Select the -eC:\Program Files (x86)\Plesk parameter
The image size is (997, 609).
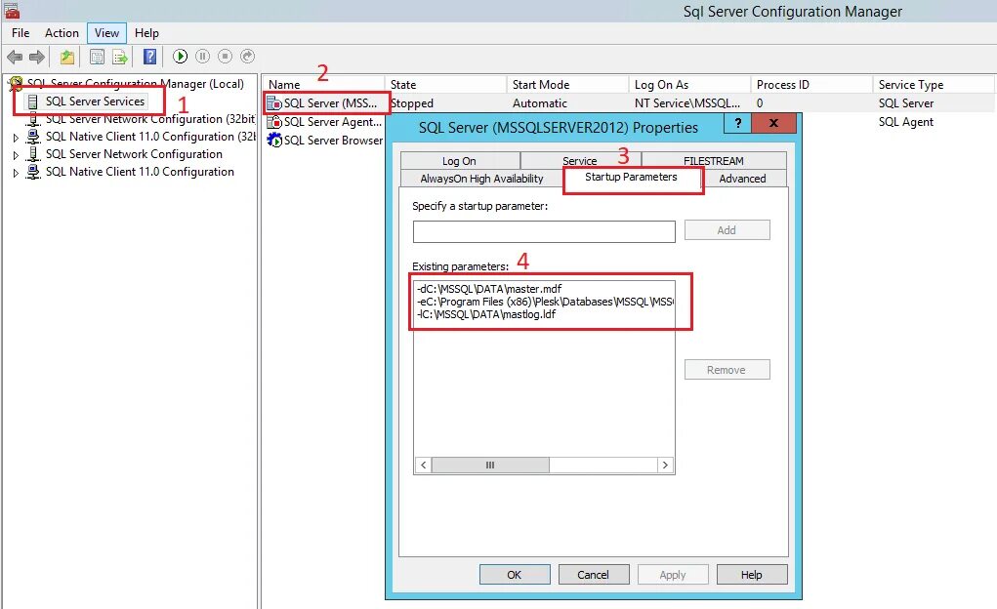coord(545,302)
